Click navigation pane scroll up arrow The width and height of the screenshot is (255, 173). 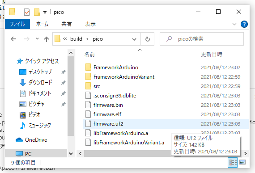71,53
